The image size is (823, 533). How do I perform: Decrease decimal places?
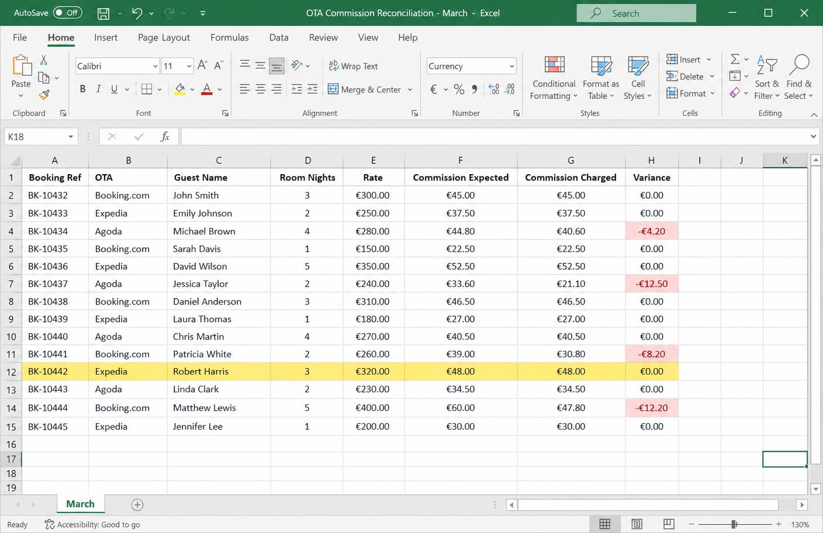(x=510, y=89)
